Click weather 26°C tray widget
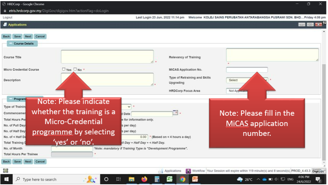328x185 pixels. 244,179
